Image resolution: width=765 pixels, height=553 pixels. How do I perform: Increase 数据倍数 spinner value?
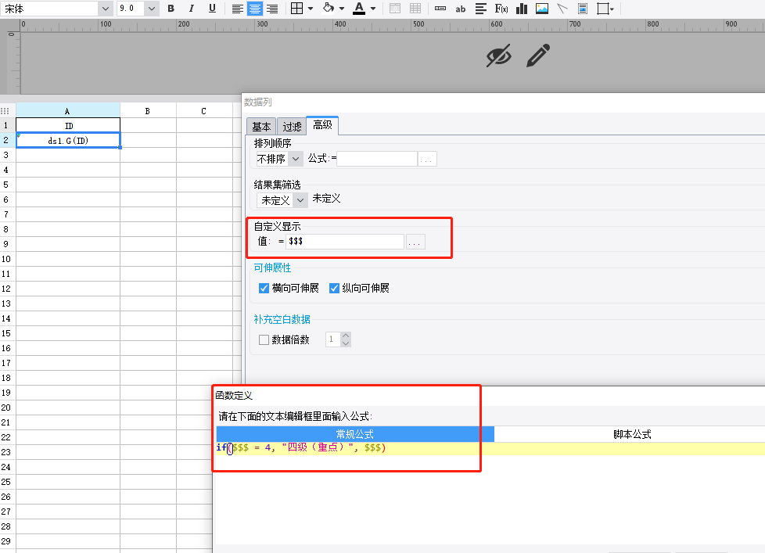coord(346,336)
